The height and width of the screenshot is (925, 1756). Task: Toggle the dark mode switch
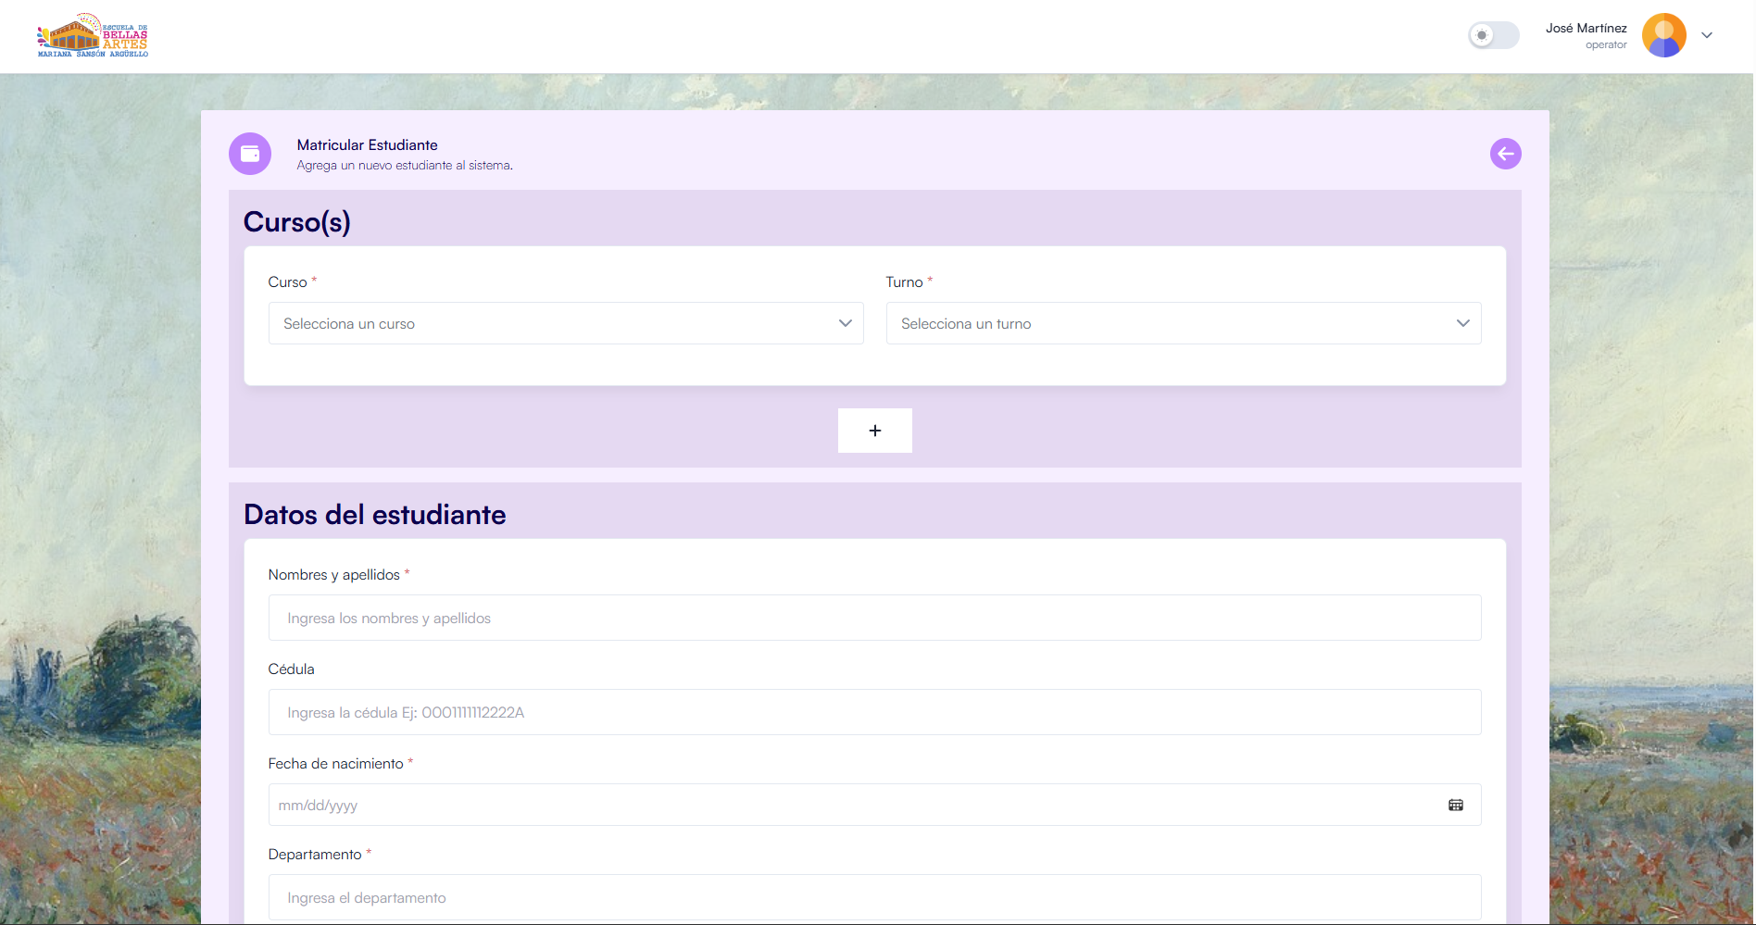tap(1493, 35)
